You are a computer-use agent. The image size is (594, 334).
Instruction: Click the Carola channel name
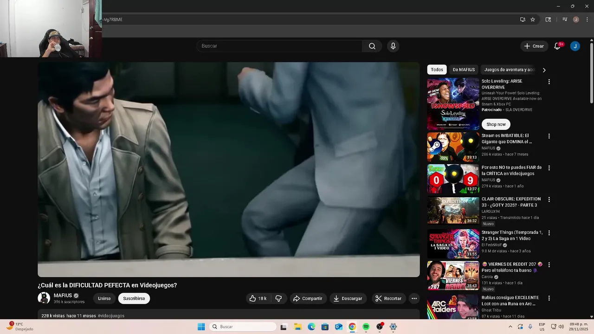[x=487, y=277]
